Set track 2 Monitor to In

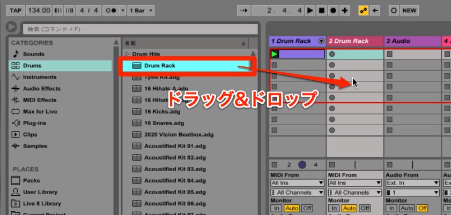click(334, 208)
